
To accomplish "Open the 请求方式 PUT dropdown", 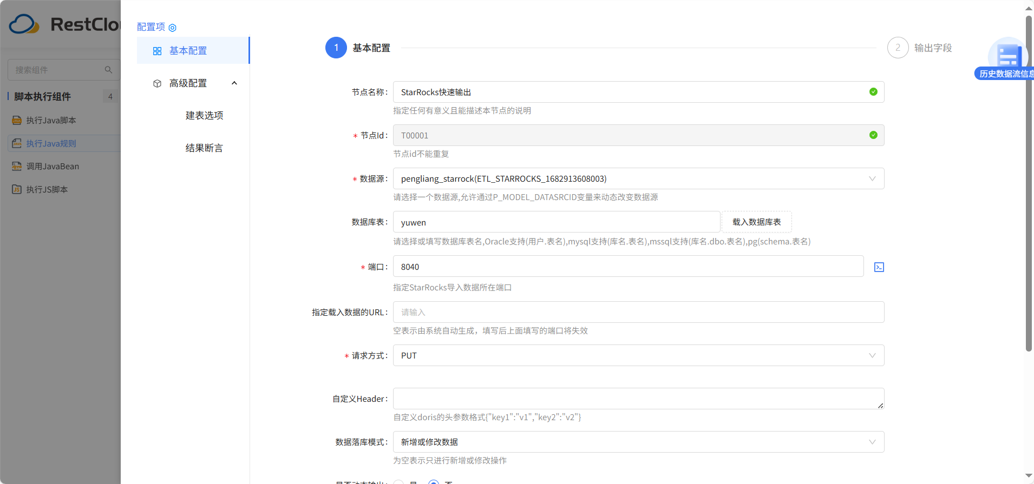I will pyautogui.click(x=638, y=356).
